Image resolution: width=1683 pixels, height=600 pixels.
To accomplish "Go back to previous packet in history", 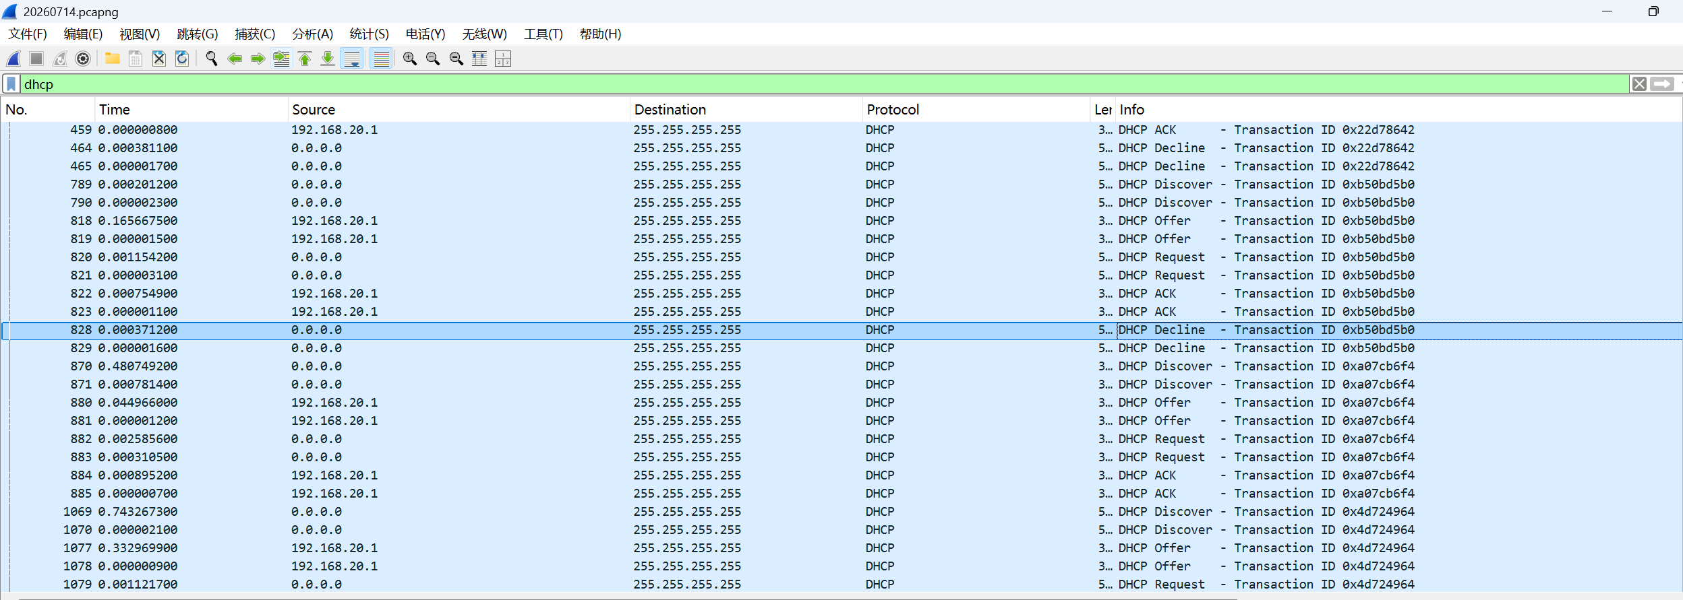I will click(x=235, y=59).
